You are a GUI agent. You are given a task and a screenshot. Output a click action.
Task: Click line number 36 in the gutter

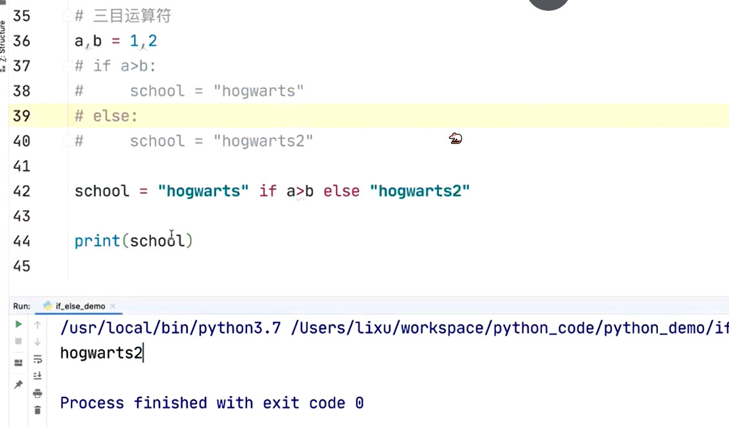(x=22, y=41)
